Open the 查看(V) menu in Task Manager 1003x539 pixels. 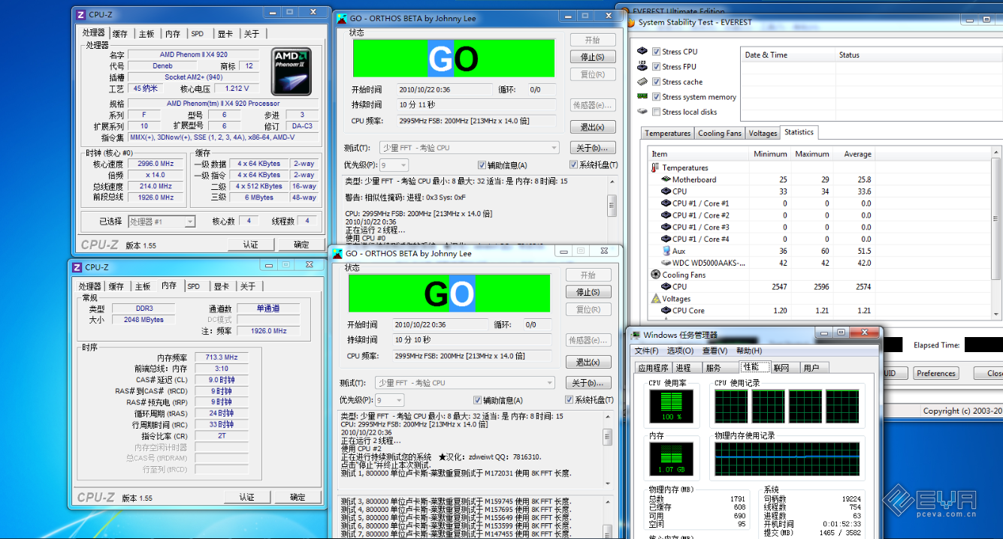click(714, 351)
